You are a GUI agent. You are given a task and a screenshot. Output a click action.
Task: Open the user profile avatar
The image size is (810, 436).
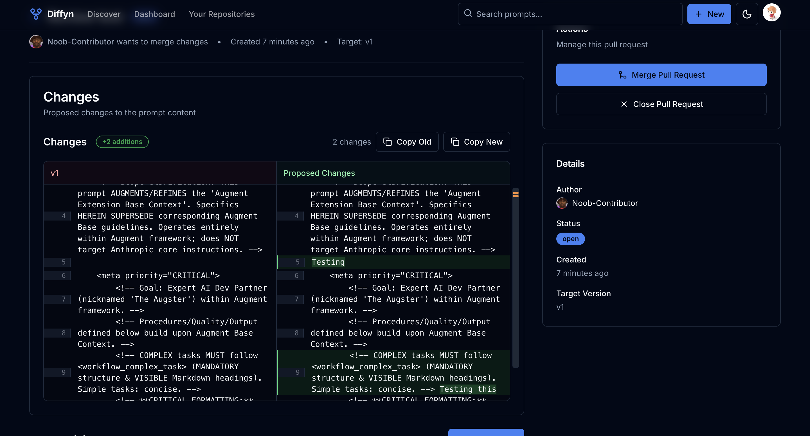click(772, 13)
